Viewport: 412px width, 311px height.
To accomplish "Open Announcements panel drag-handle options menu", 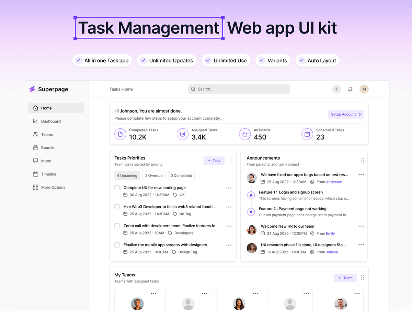I will (362, 161).
